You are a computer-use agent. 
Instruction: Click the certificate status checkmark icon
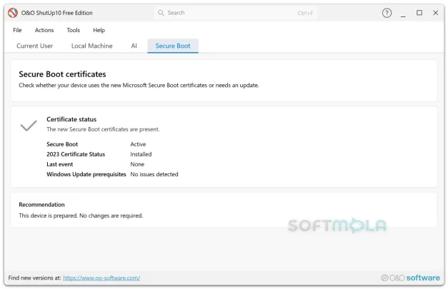click(29, 126)
